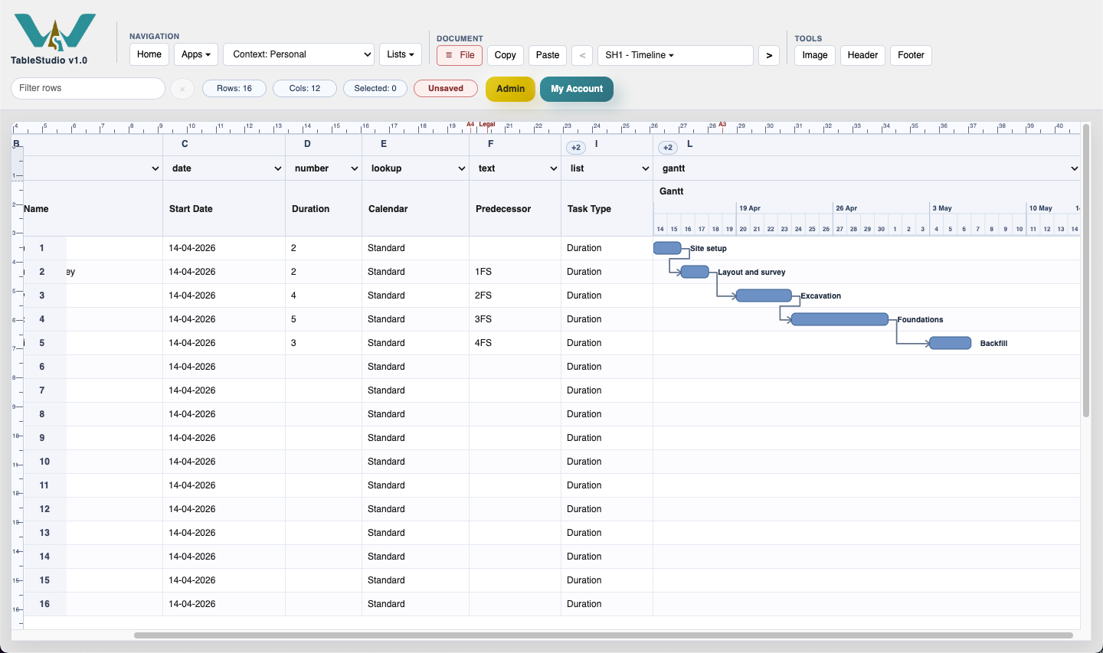Go to the previous sheet with the < arrow

coord(582,55)
